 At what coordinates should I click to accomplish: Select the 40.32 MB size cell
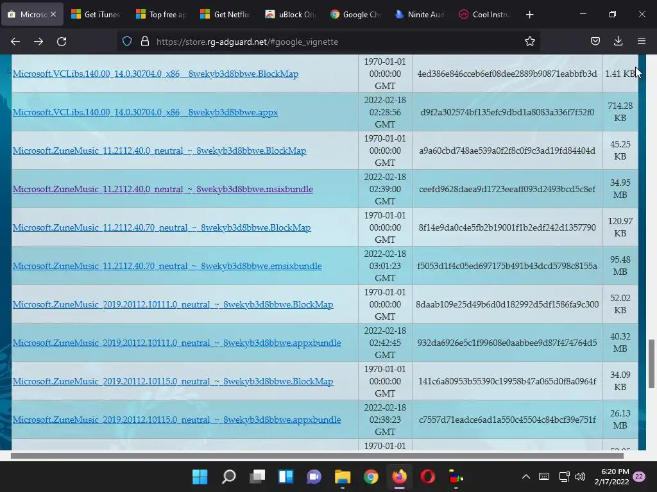pos(620,343)
